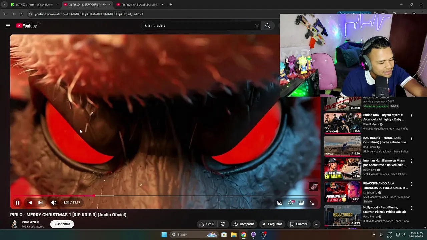Like the video with 172 K likes

pyautogui.click(x=206, y=224)
